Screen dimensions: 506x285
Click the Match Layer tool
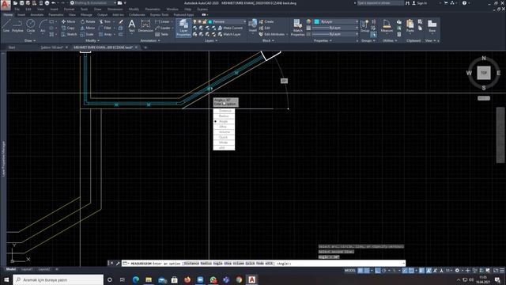point(229,34)
